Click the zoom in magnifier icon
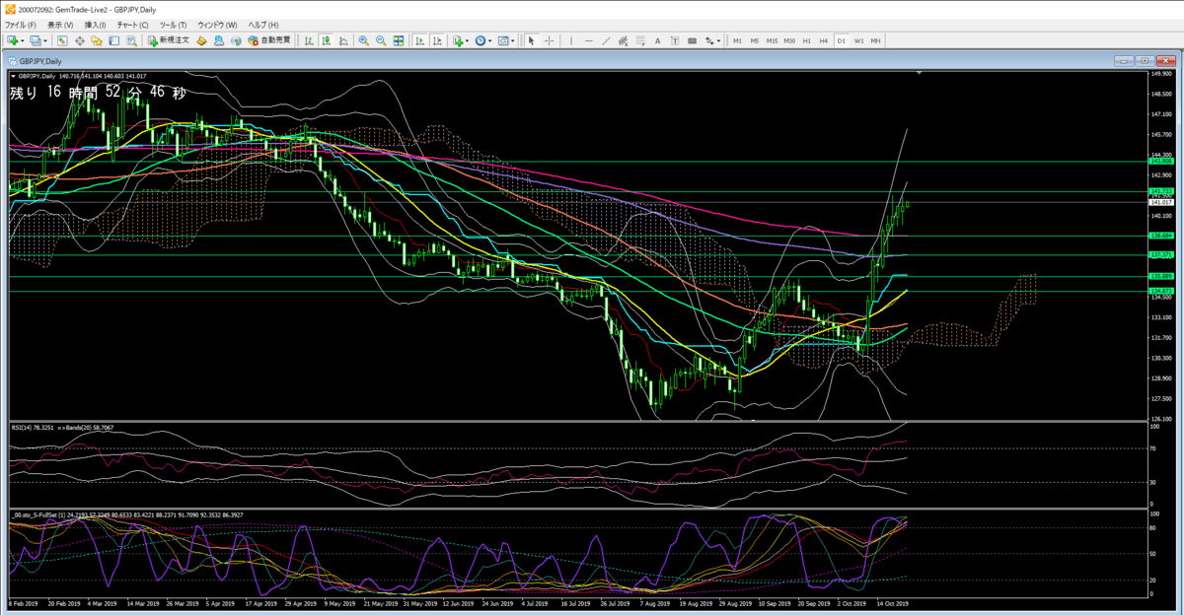This screenshot has height=615, width=1184. pyautogui.click(x=364, y=40)
